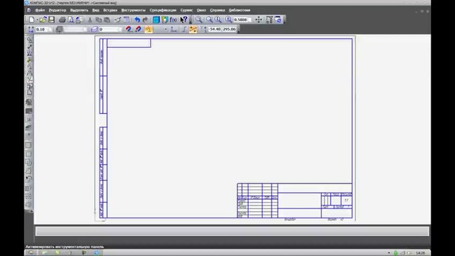Click the zoom window magnifier icon
The width and height of the screenshot is (455, 256).
pos(199,20)
